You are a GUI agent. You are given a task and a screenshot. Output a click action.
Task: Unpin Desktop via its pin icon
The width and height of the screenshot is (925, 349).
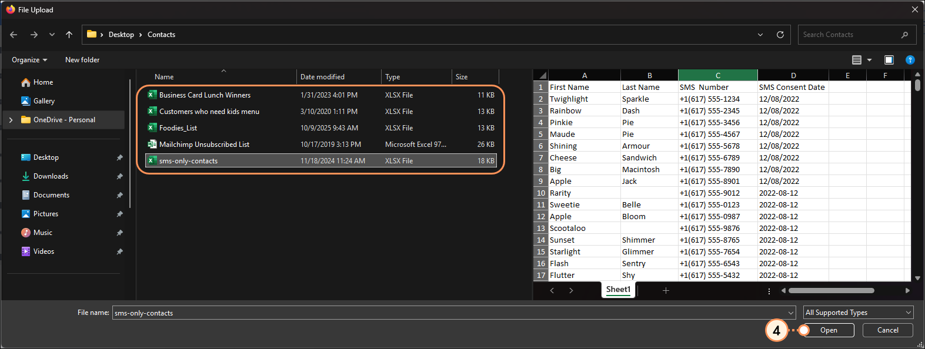click(x=120, y=157)
